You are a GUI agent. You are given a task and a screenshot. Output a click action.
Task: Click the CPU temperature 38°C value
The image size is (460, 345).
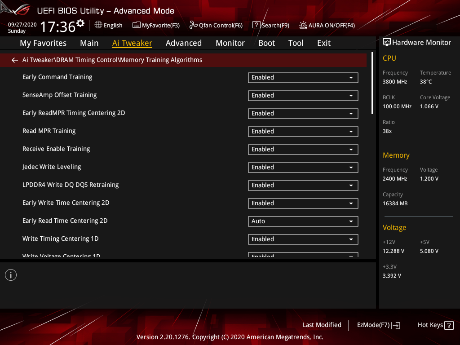coord(426,82)
